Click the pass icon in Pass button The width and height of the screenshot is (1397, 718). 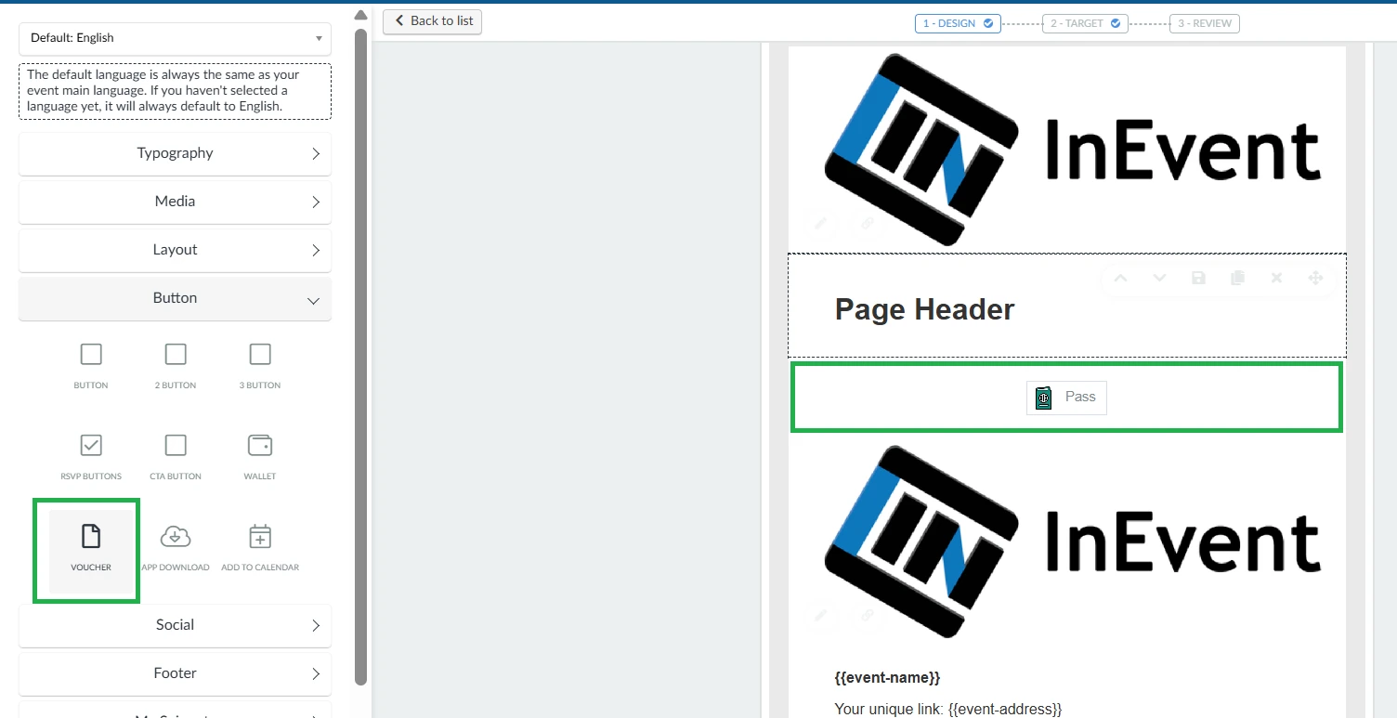pyautogui.click(x=1043, y=398)
